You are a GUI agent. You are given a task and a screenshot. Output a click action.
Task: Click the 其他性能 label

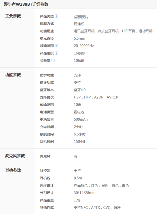[47, 208]
